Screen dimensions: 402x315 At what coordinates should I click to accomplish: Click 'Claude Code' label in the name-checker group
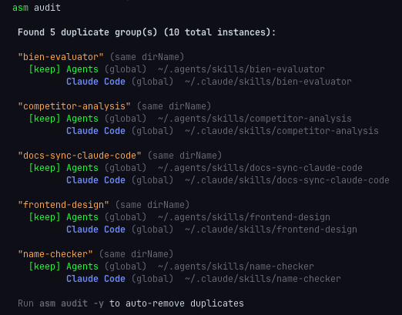[x=95, y=279]
